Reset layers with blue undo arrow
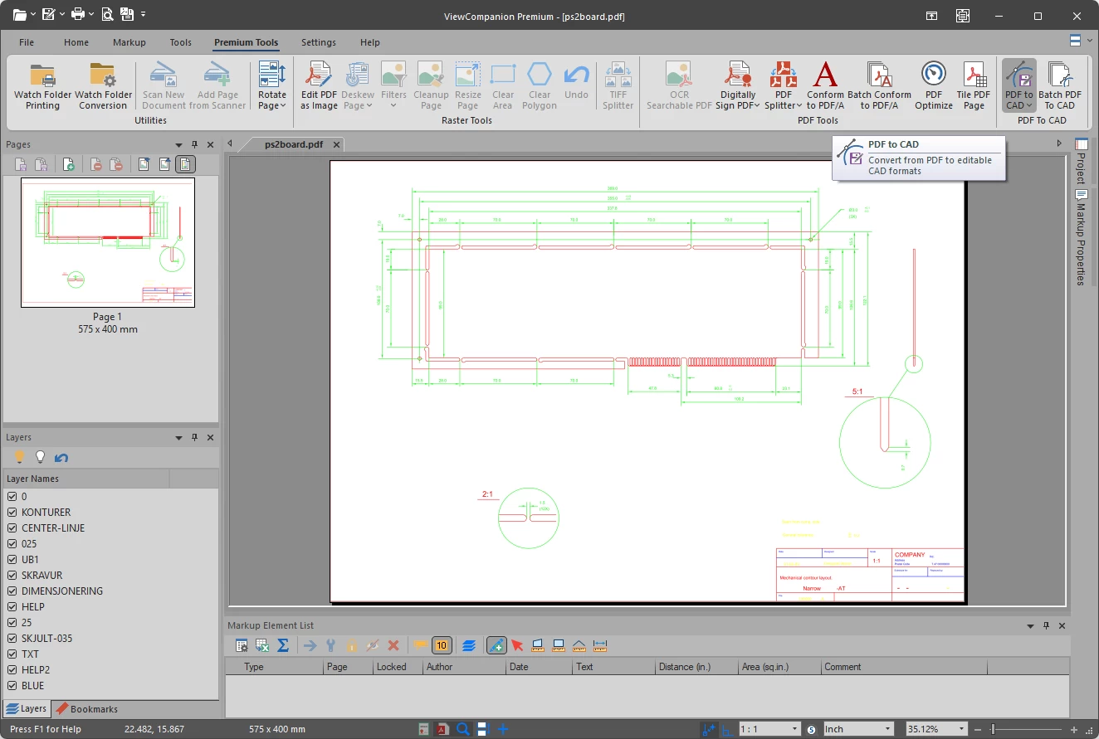 pos(61,457)
